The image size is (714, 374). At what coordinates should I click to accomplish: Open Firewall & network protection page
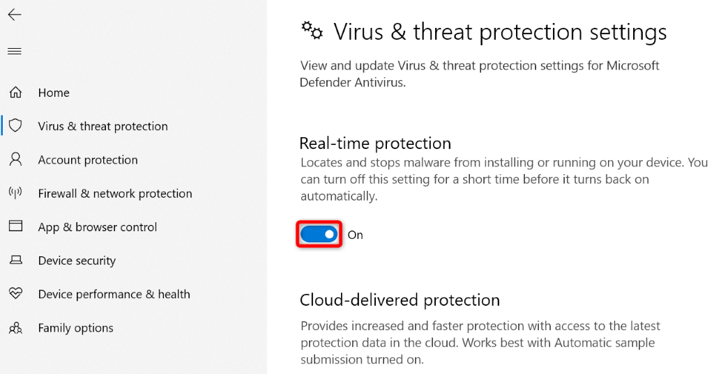[x=115, y=194]
